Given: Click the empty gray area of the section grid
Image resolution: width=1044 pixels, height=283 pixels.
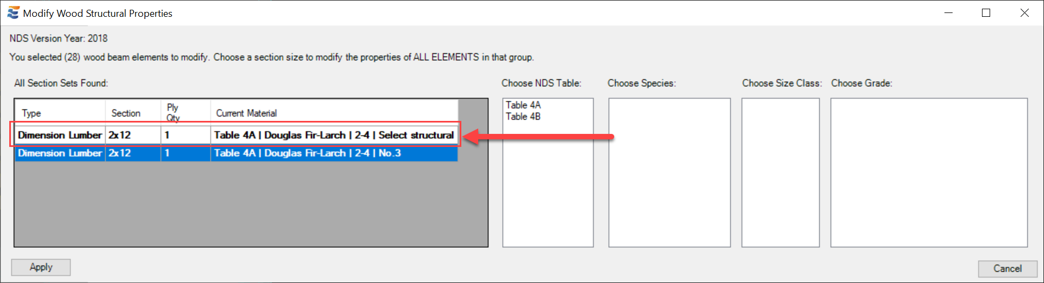Looking at the screenshot, I should pos(250,206).
